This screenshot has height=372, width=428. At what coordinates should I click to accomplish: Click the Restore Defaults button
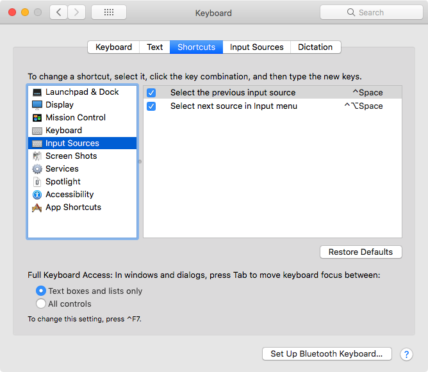(361, 252)
